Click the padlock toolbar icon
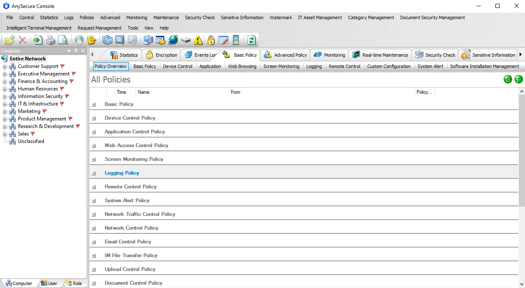The width and height of the screenshot is (525, 288). click(x=211, y=40)
